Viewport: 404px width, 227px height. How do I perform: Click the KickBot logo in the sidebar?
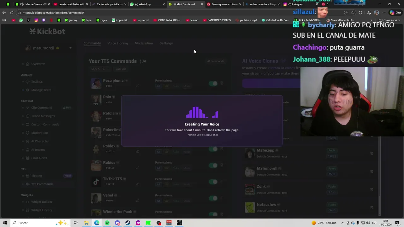(47, 31)
